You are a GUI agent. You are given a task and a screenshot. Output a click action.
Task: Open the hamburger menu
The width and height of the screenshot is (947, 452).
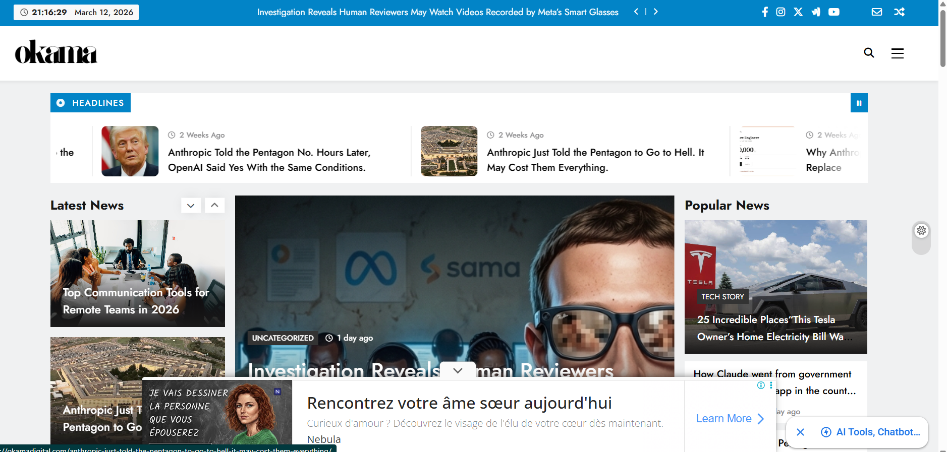pos(897,53)
